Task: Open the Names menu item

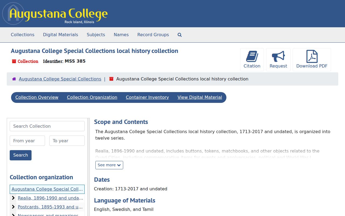Action: click(x=121, y=35)
